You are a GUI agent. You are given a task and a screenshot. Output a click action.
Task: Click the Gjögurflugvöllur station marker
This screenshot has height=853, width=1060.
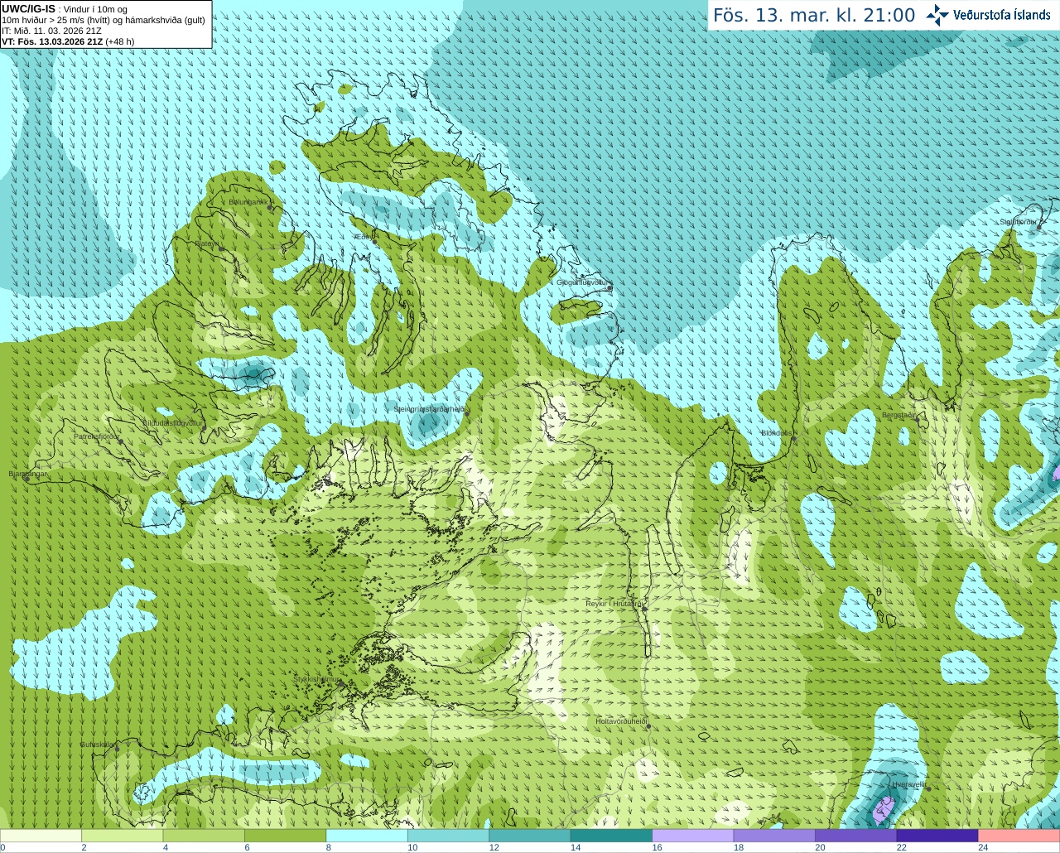click(x=609, y=288)
